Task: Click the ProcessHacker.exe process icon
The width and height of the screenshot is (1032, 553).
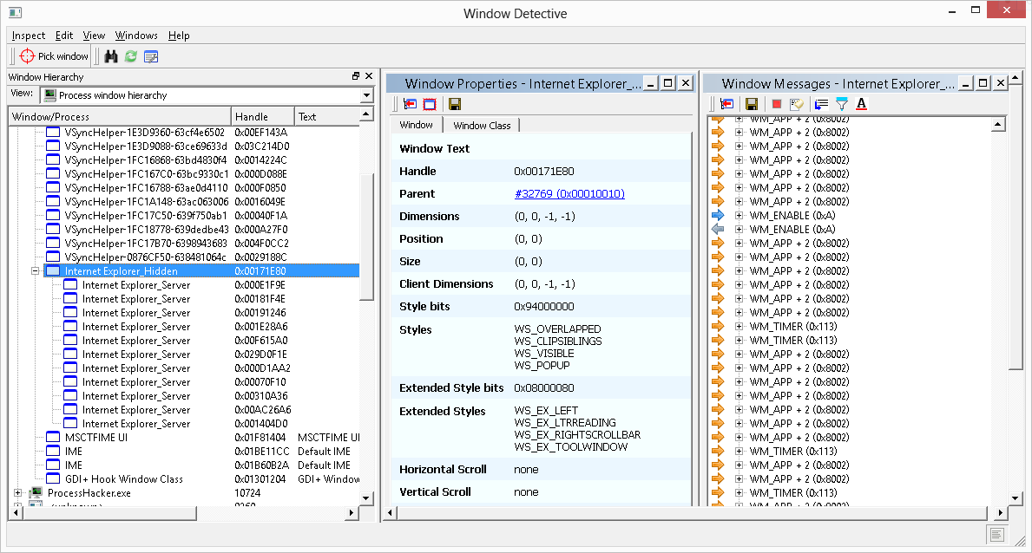Action: tap(36, 492)
